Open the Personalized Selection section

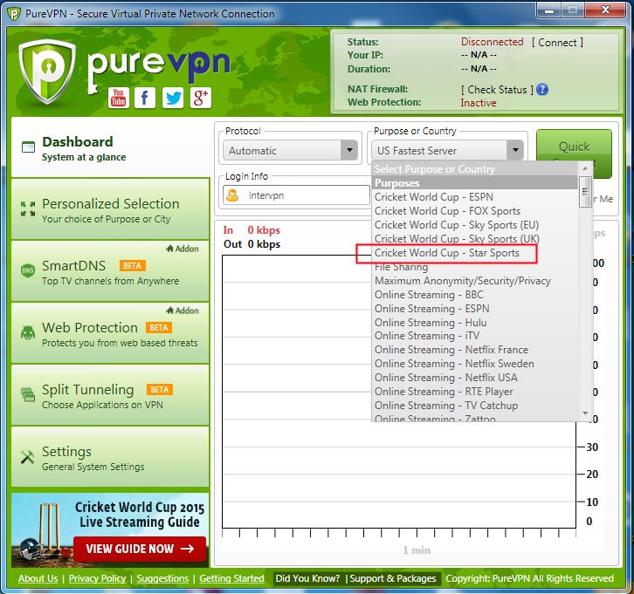pyautogui.click(x=110, y=209)
